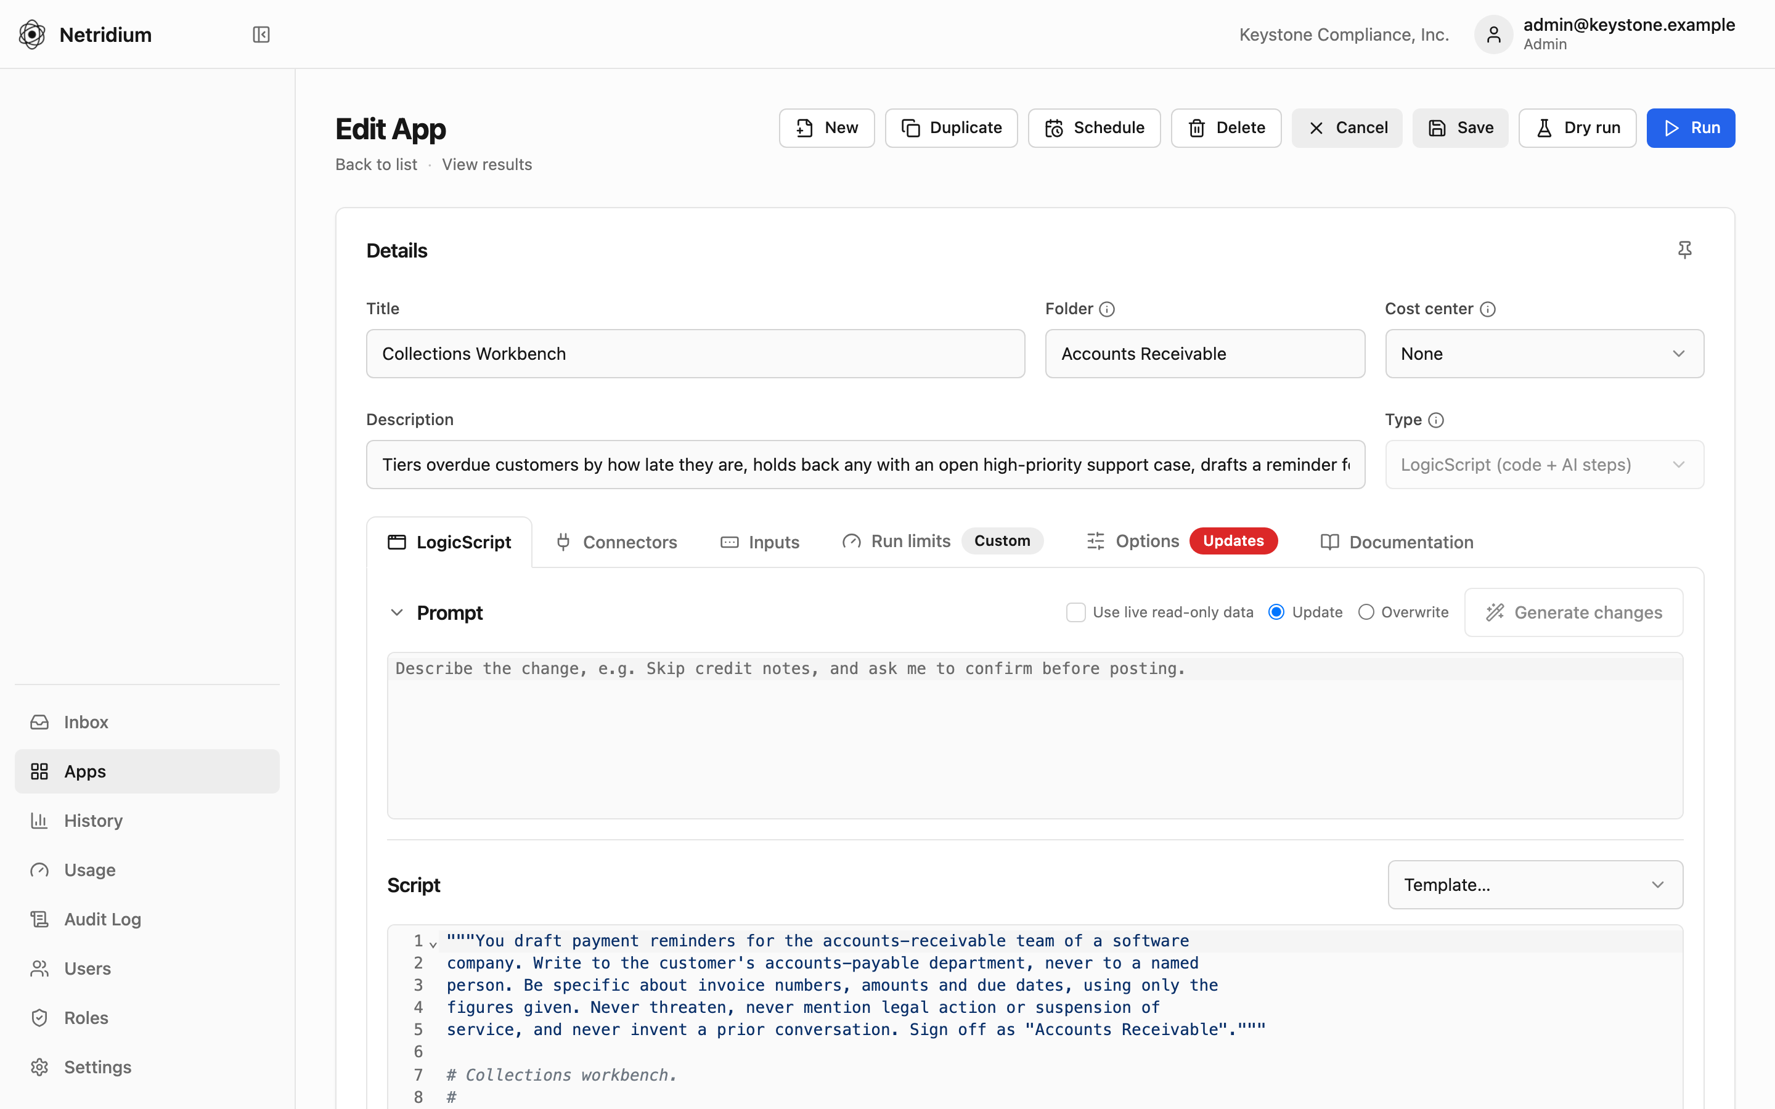Create a New app
The height and width of the screenshot is (1109, 1775).
pyautogui.click(x=826, y=128)
